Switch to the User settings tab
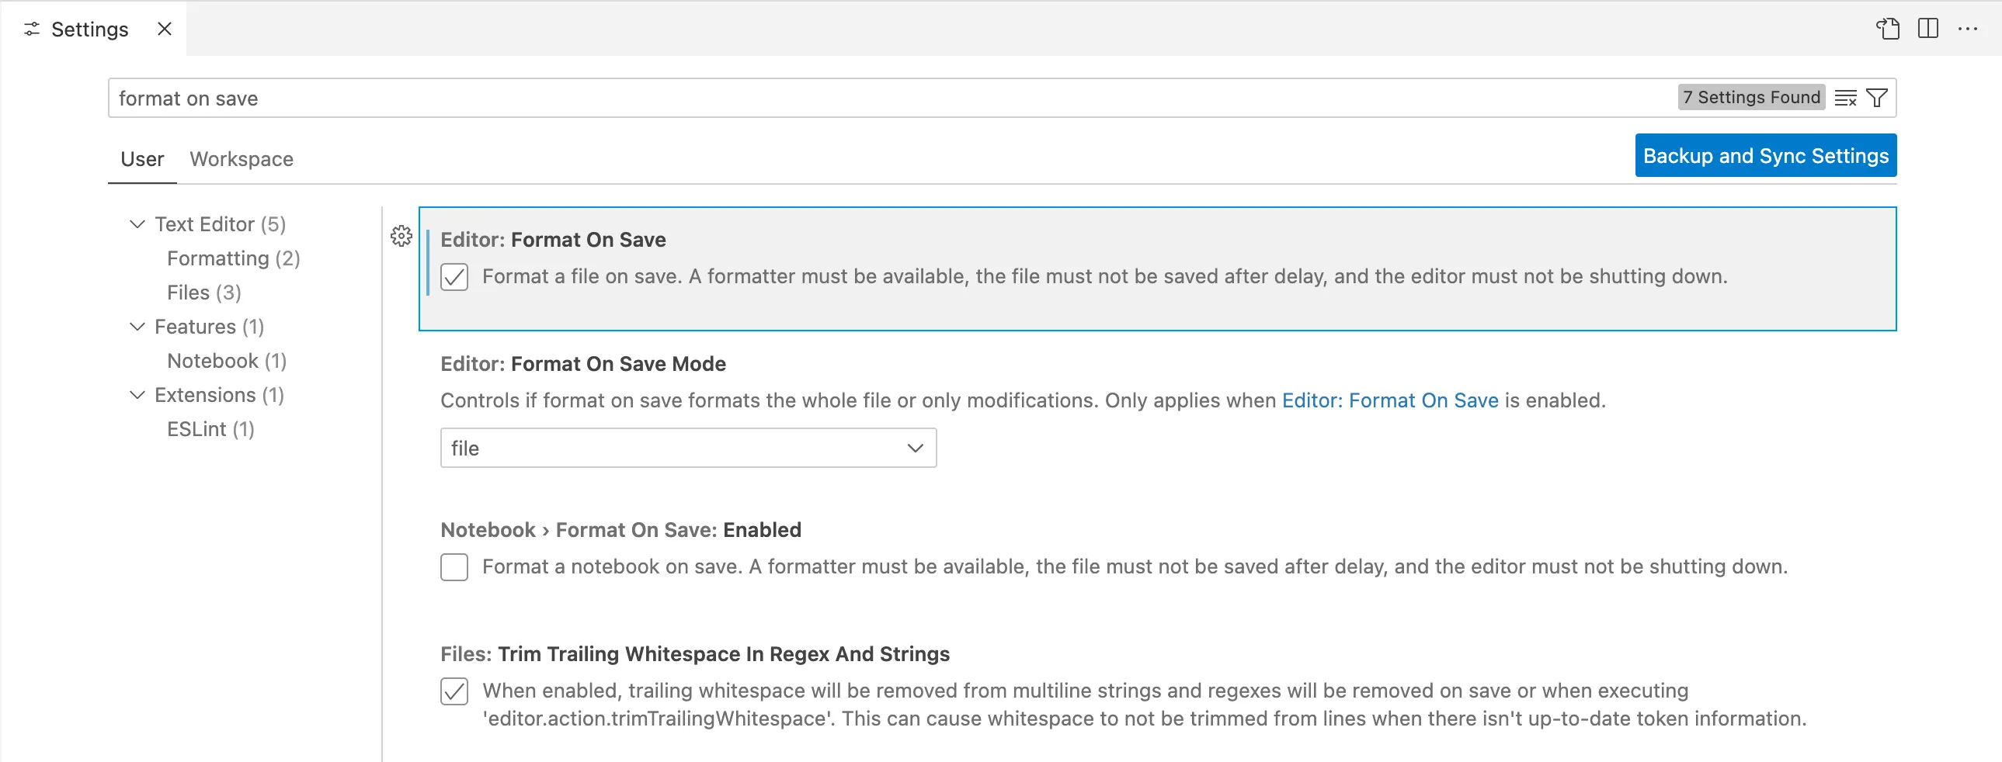The image size is (2002, 762). (142, 159)
